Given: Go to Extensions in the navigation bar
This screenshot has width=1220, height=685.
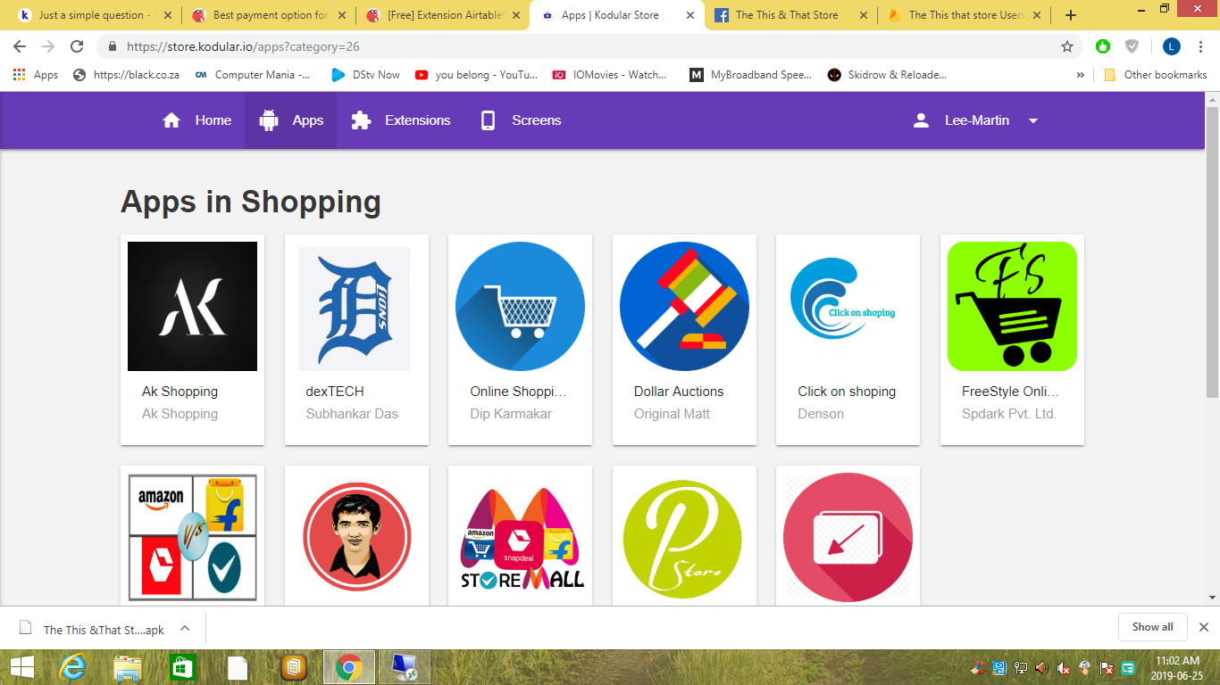Looking at the screenshot, I should pyautogui.click(x=401, y=120).
